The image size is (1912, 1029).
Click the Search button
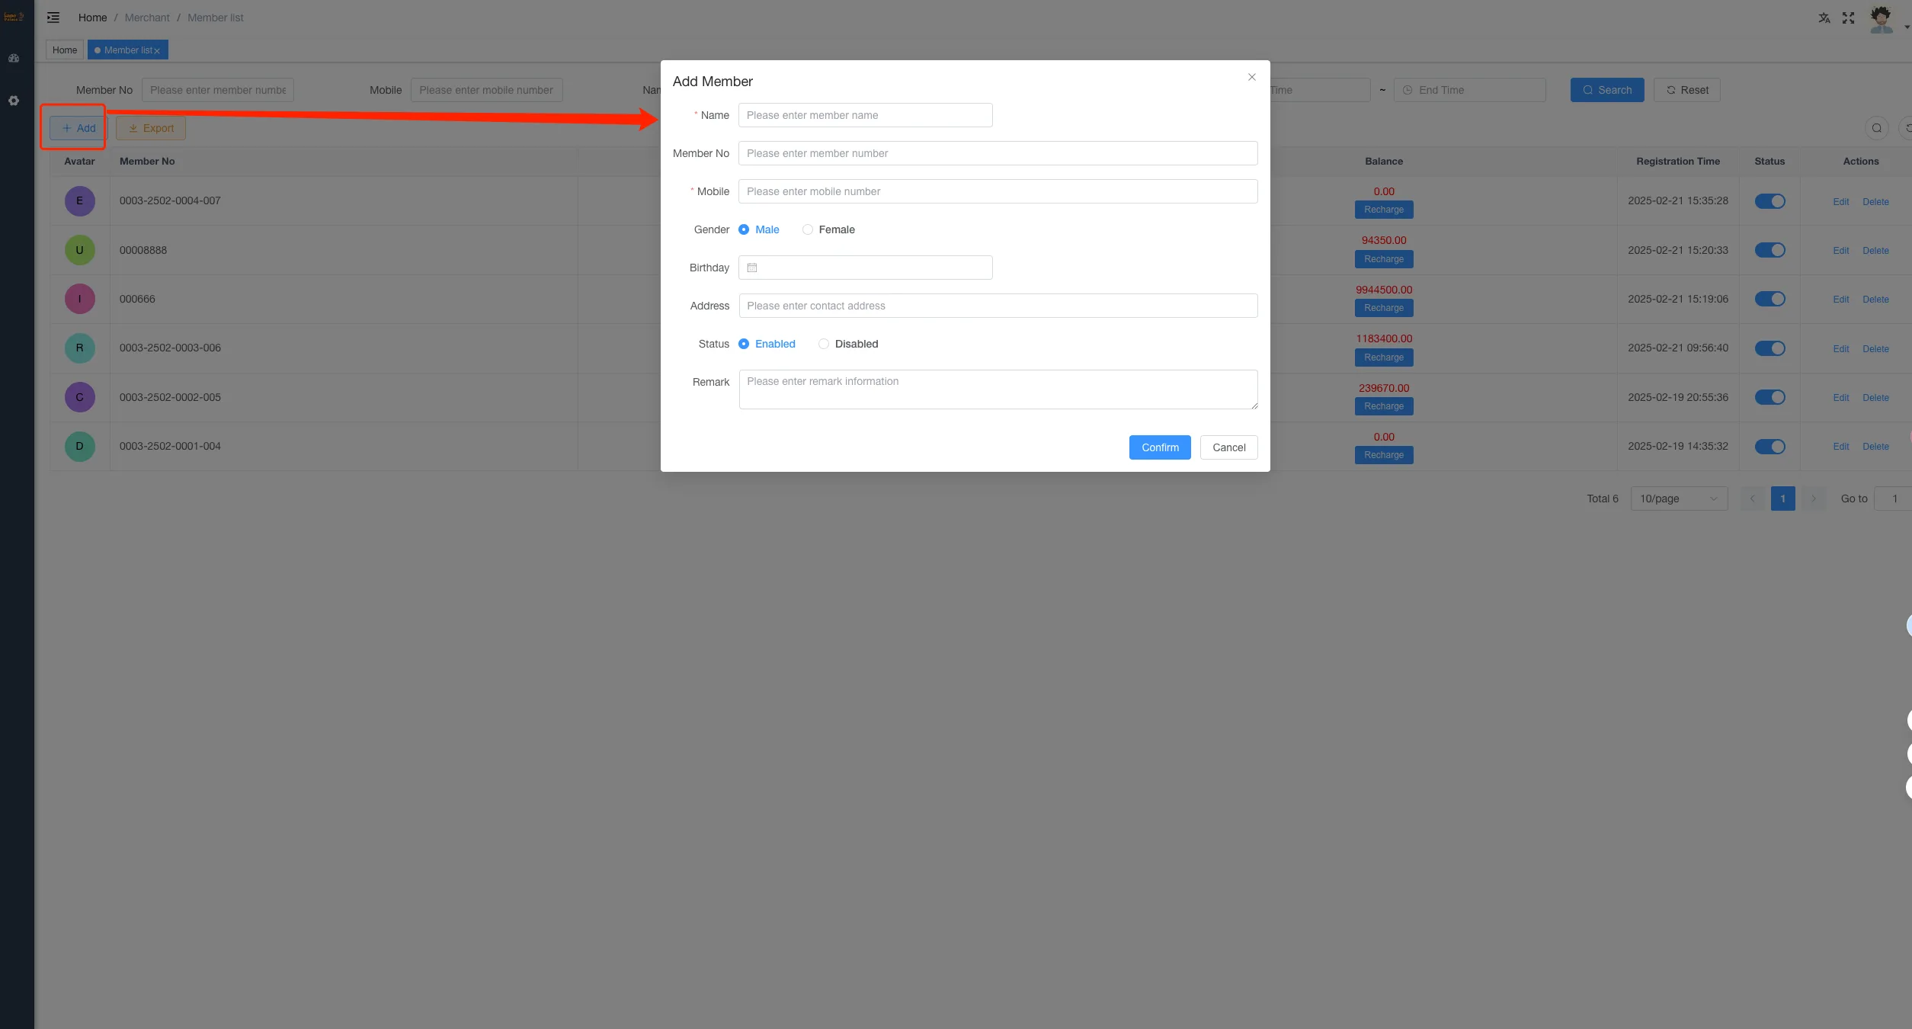pyautogui.click(x=1607, y=90)
